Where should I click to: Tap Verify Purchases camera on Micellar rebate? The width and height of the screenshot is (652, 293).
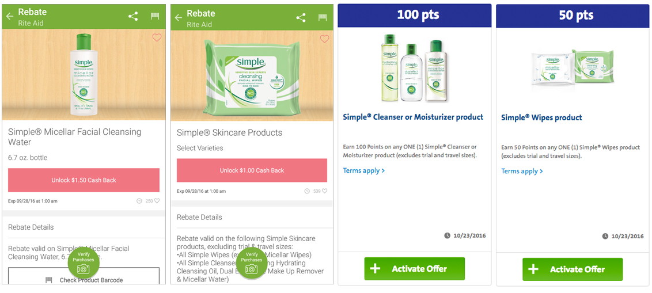84,263
